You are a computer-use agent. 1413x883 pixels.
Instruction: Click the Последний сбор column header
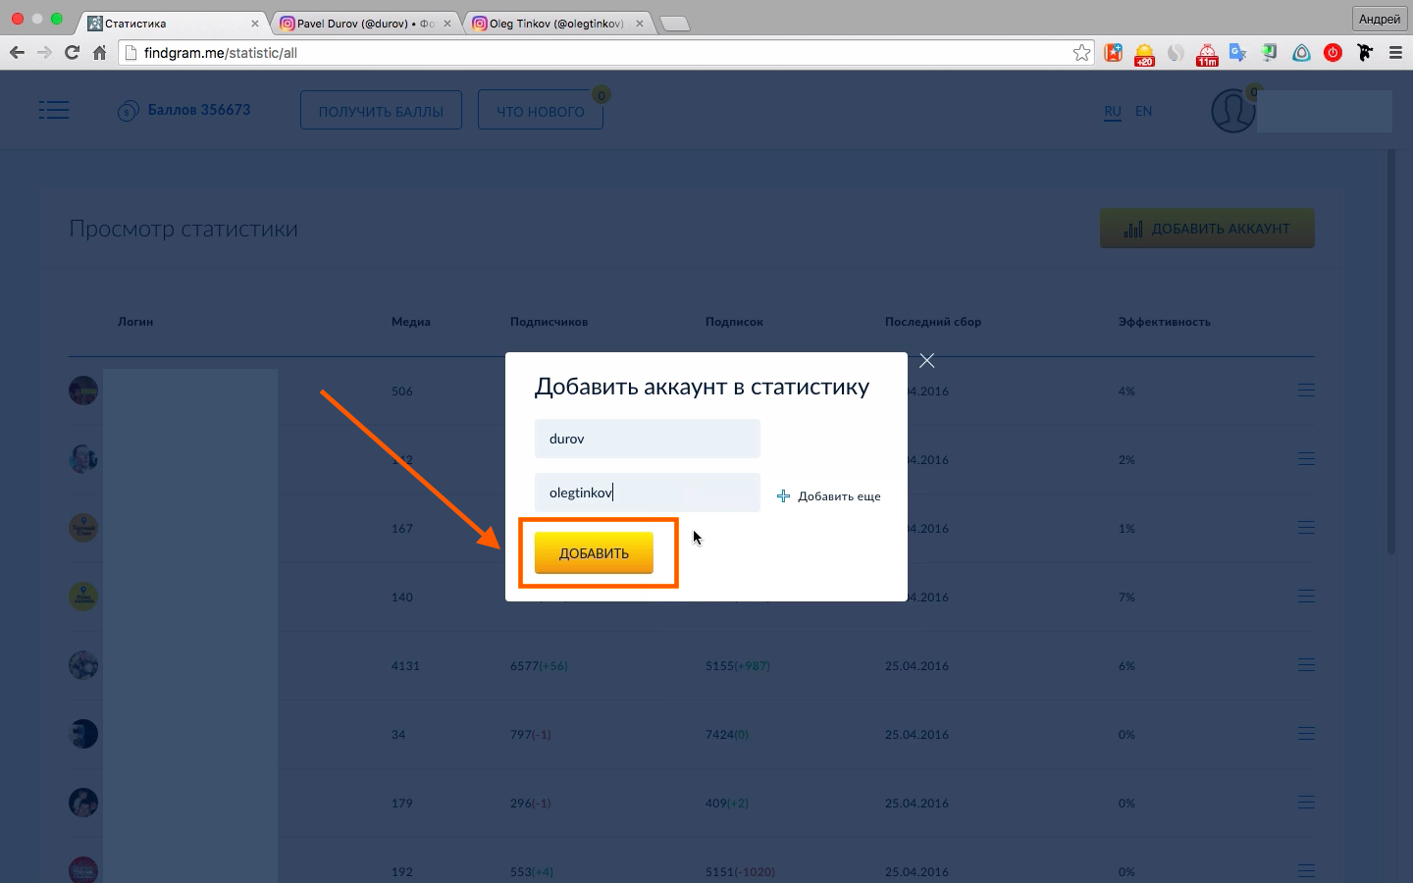(x=933, y=322)
